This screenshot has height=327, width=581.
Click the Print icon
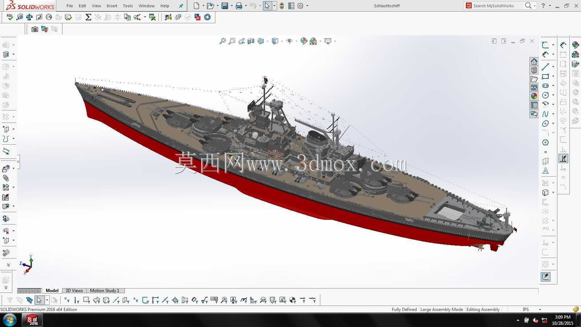coord(239,6)
